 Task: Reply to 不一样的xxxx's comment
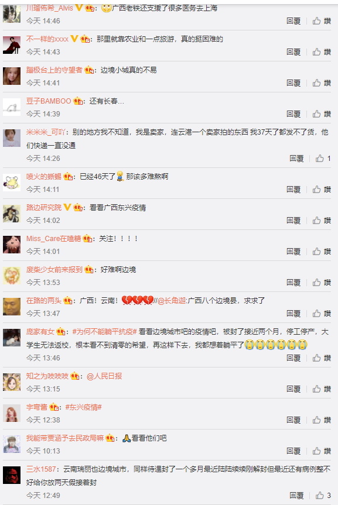point(293,52)
